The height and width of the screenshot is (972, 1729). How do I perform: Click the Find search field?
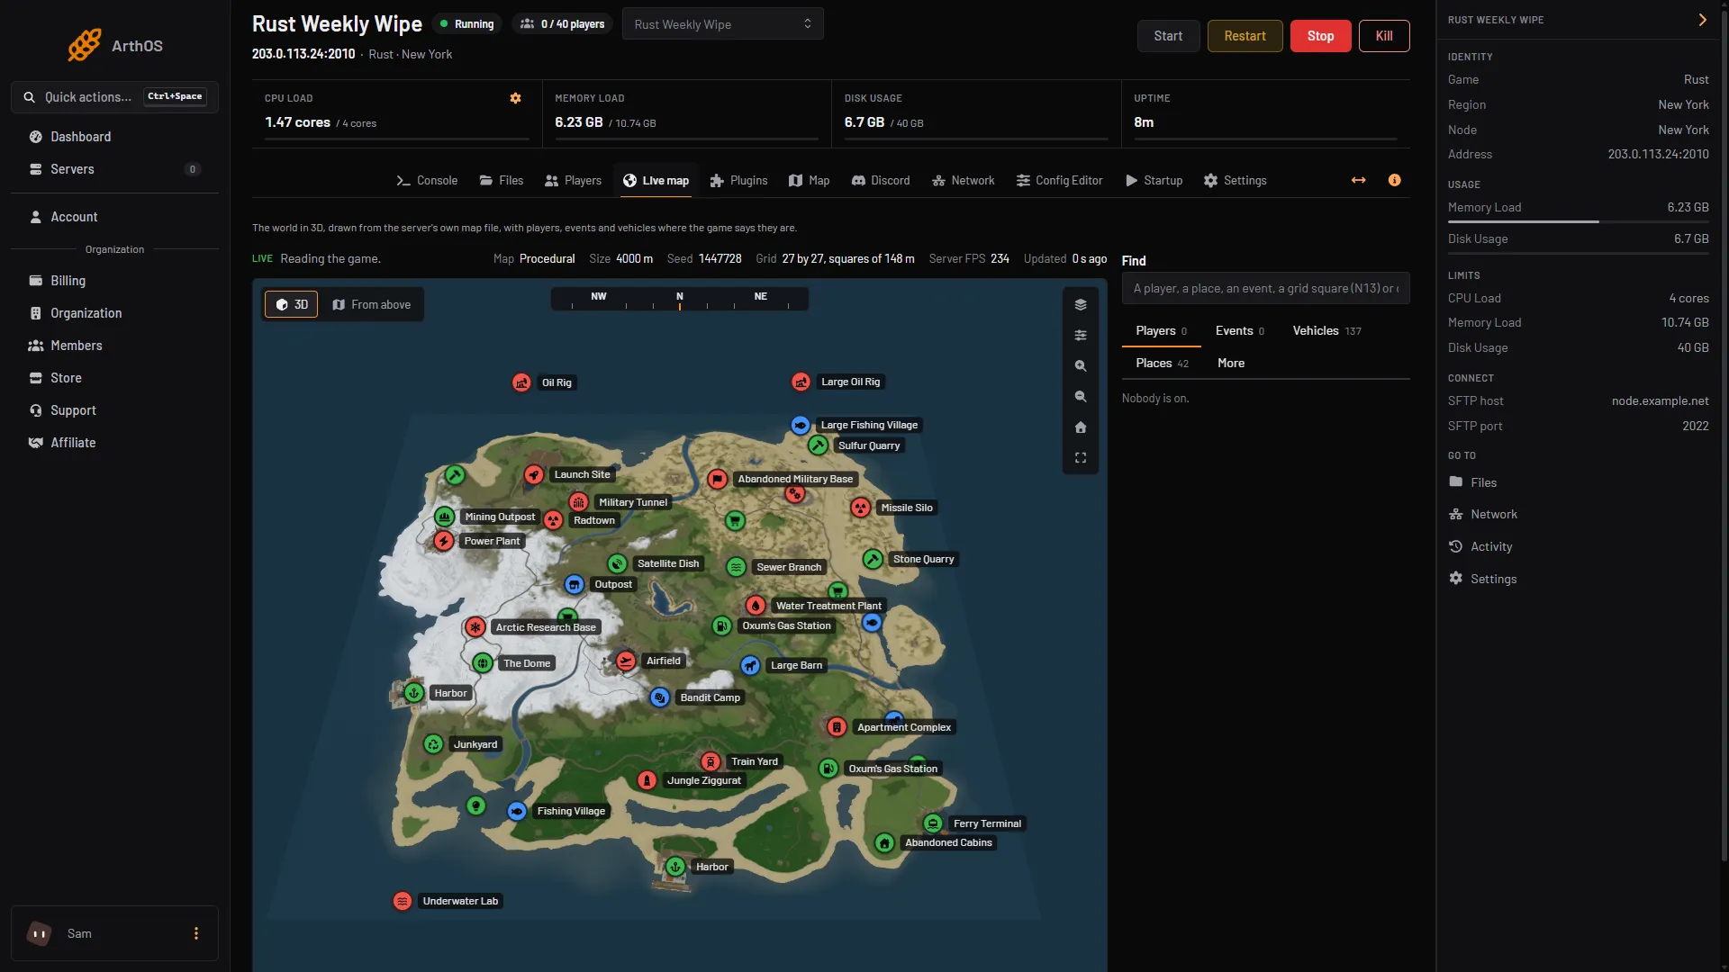pos(1265,288)
